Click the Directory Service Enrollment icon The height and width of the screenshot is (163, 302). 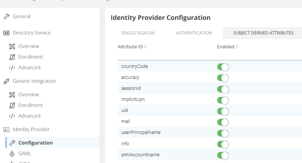tap(12, 57)
